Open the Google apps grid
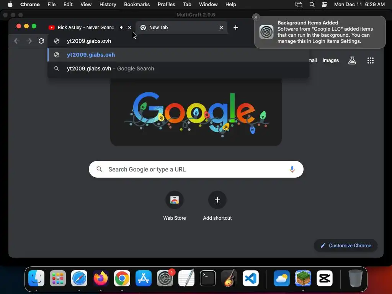This screenshot has height=294, width=392. tap(371, 60)
